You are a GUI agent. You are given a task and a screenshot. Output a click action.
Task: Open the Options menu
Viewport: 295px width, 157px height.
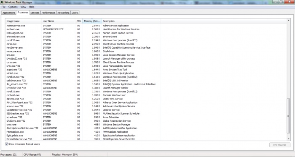(x=13, y=7)
